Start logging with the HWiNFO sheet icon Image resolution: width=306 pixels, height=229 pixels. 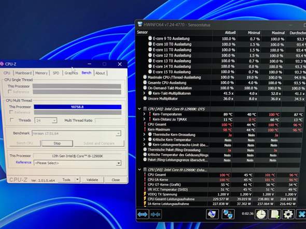[x=274, y=214]
